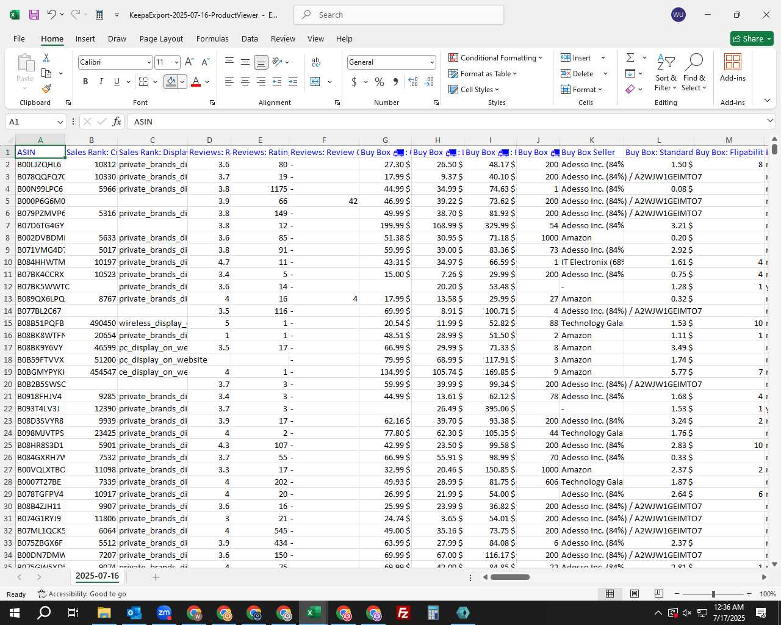
Task: Collapse the ribbon with the chevron
Action: click(767, 101)
